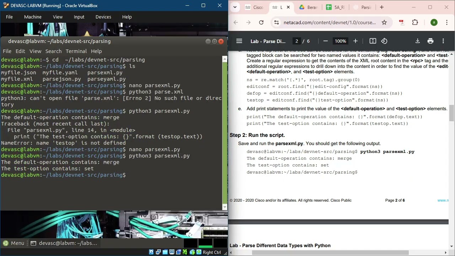Open the tab search dropdown
This screenshot has height=256, width=455.
pyautogui.click(x=235, y=7)
